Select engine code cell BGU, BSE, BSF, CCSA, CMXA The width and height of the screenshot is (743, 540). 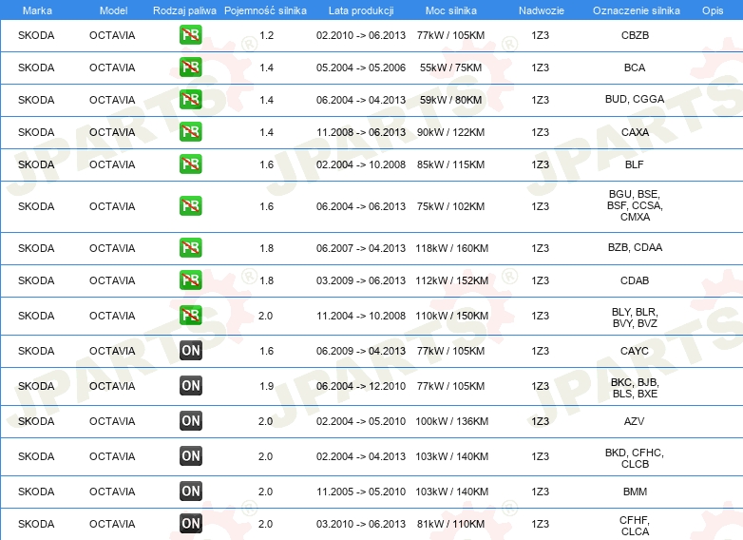pos(635,205)
